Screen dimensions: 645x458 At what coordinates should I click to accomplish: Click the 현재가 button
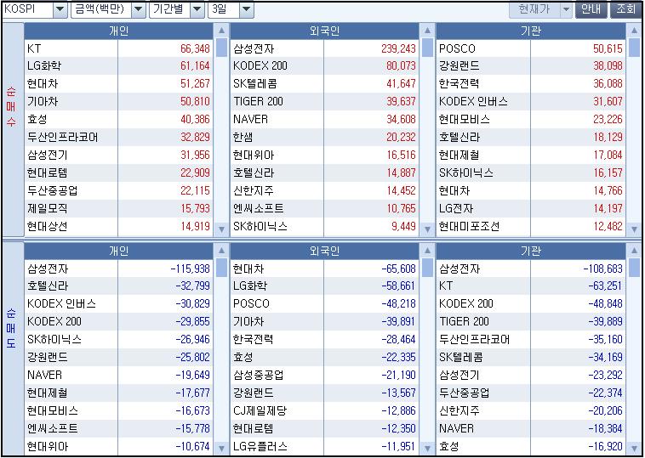pyautogui.click(x=535, y=10)
